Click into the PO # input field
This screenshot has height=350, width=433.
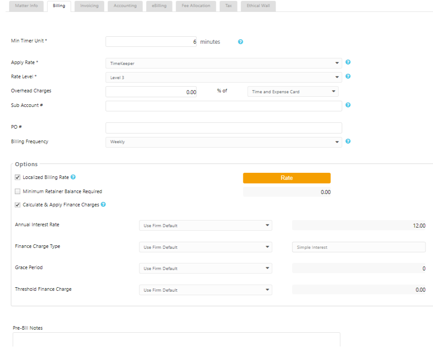(x=223, y=128)
